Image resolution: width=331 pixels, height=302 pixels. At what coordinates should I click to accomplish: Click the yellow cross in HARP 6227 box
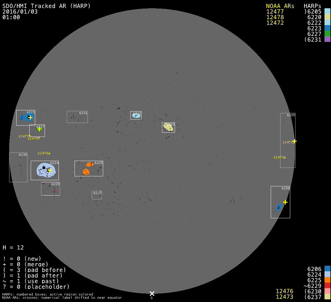coord(39,129)
